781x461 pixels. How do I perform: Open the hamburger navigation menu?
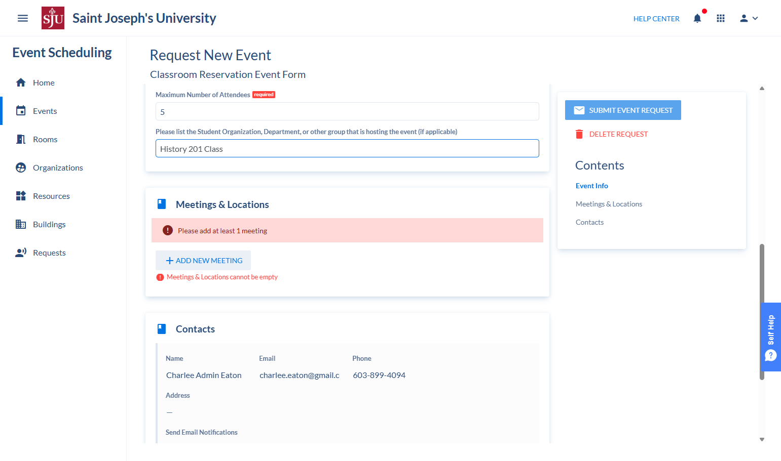22,18
